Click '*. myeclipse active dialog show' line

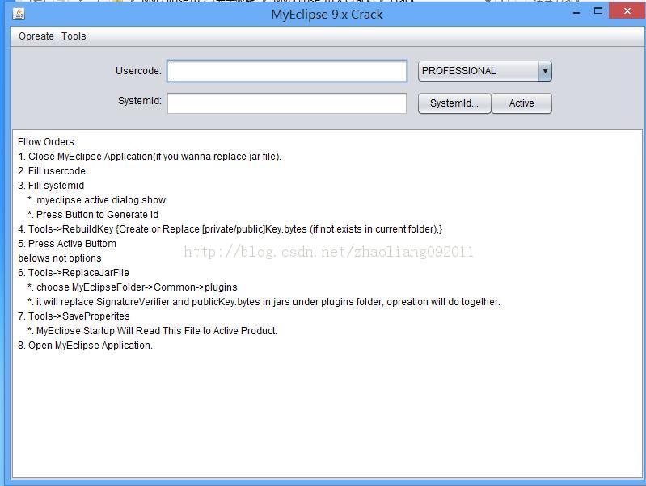pos(96,200)
